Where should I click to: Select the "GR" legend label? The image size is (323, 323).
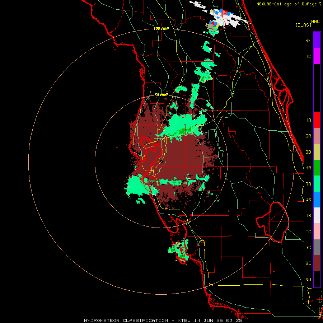tap(308, 136)
